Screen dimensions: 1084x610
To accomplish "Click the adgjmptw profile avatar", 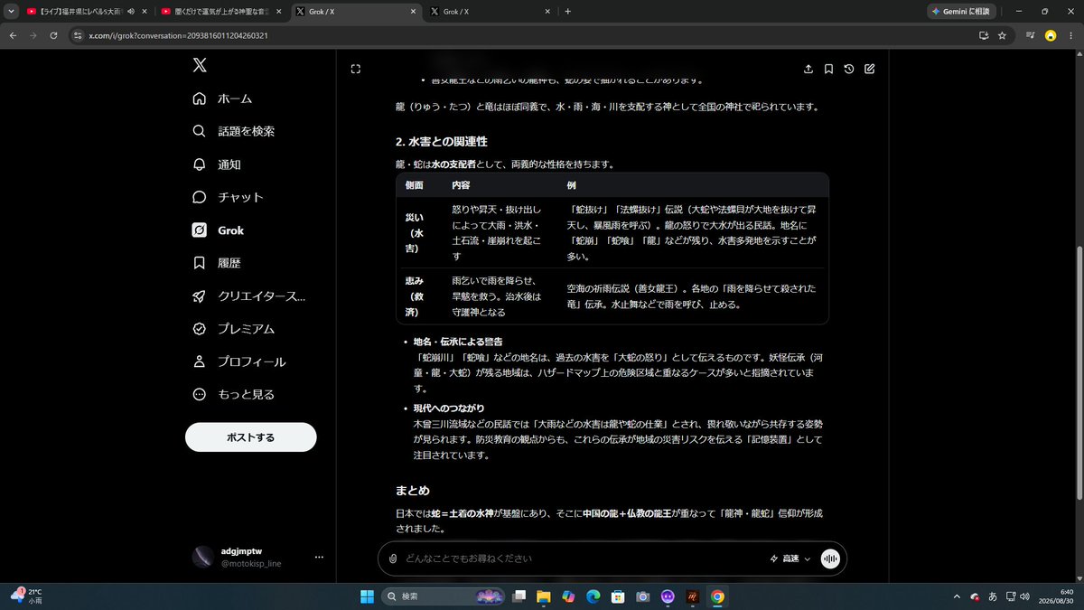I will [203, 558].
